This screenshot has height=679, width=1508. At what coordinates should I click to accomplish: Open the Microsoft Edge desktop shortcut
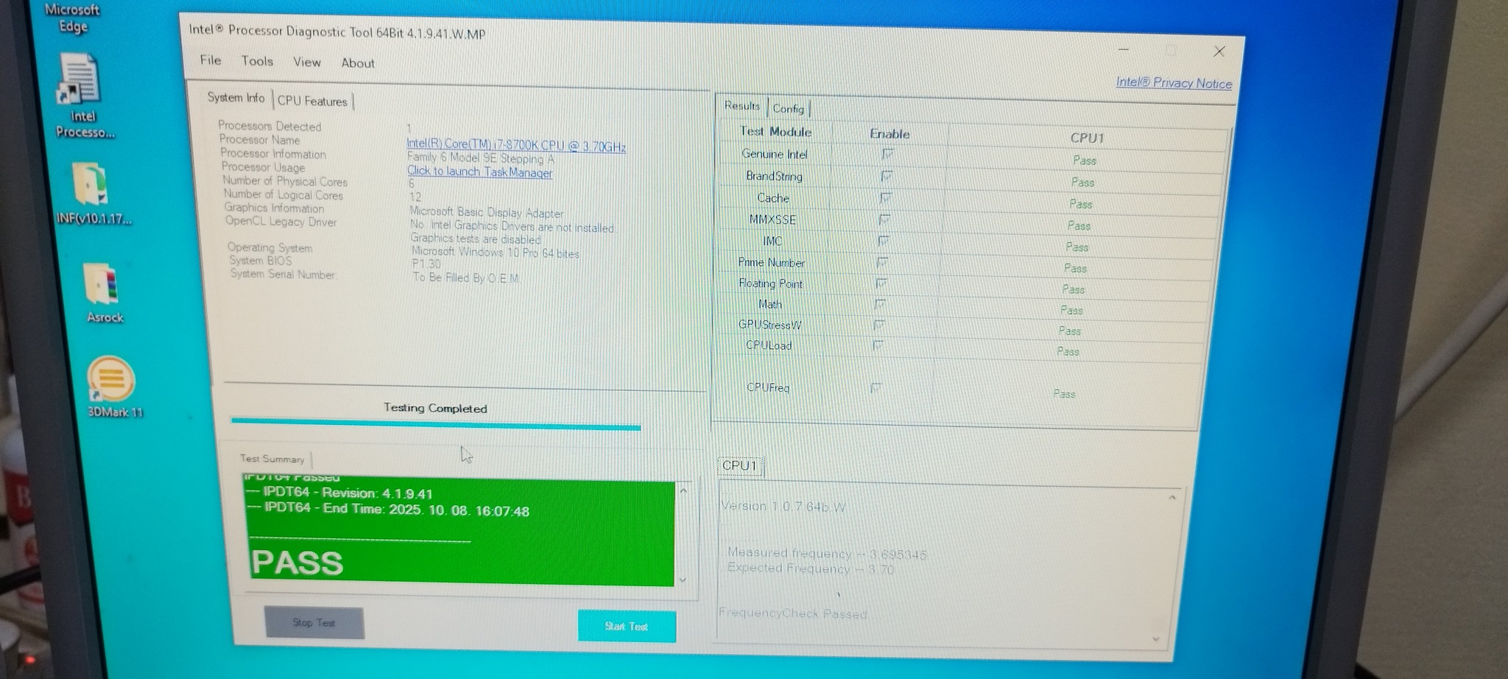[73, 18]
